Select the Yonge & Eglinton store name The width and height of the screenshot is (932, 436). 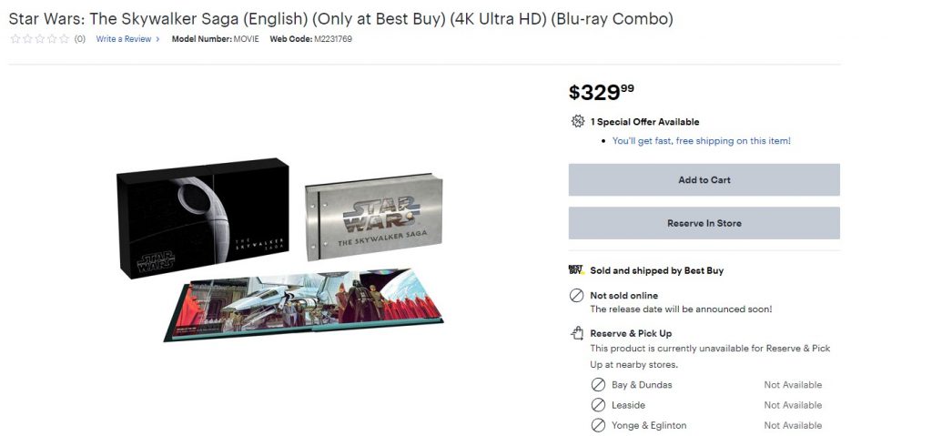(x=649, y=425)
